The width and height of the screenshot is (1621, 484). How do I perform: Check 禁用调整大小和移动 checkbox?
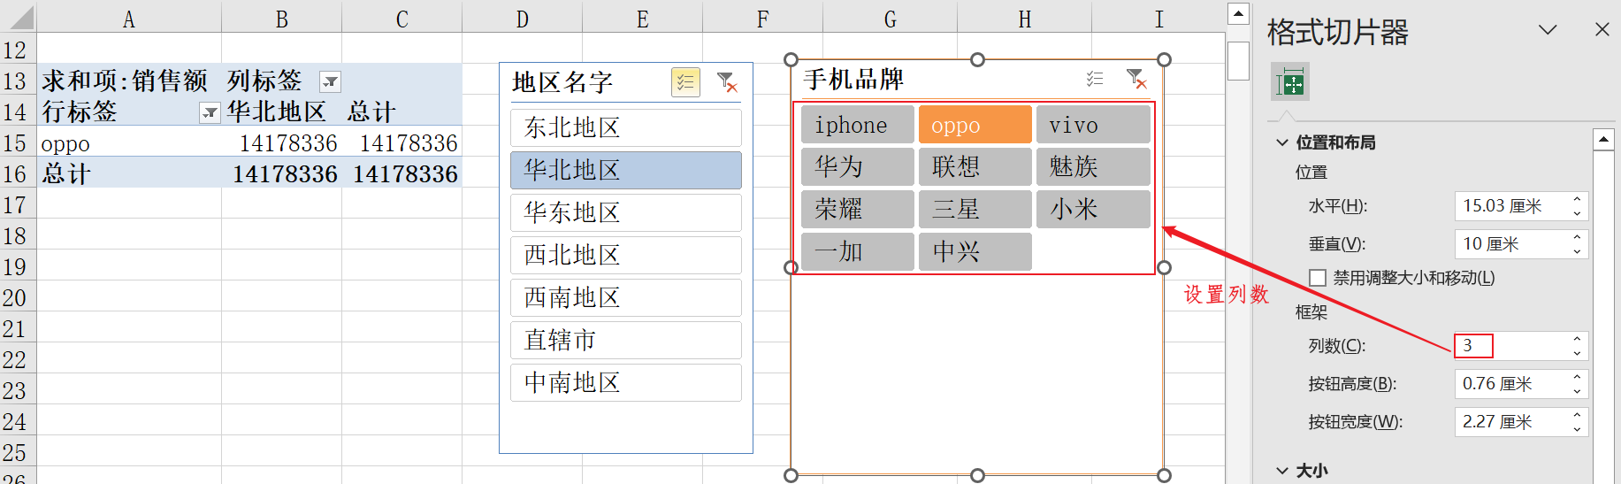click(x=1318, y=278)
